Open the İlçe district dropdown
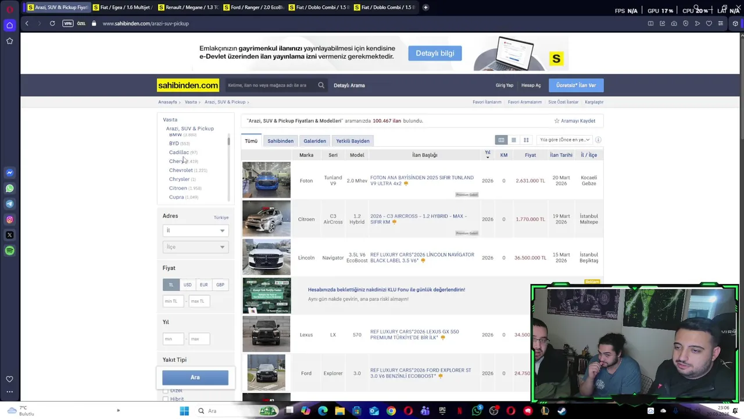 [195, 247]
